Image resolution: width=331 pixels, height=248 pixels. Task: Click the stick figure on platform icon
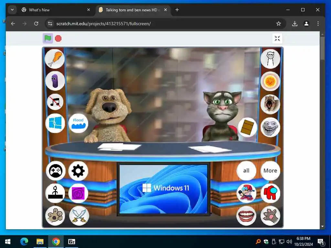coord(55,193)
